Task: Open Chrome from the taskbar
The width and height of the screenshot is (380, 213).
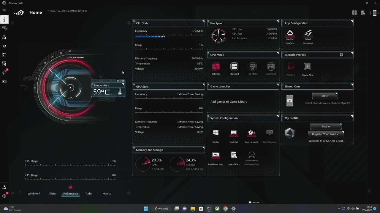Action: pos(225,209)
